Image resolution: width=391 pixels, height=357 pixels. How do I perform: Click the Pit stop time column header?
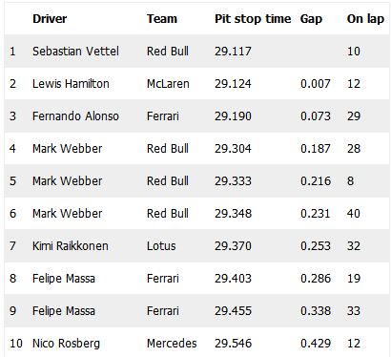pos(253,19)
